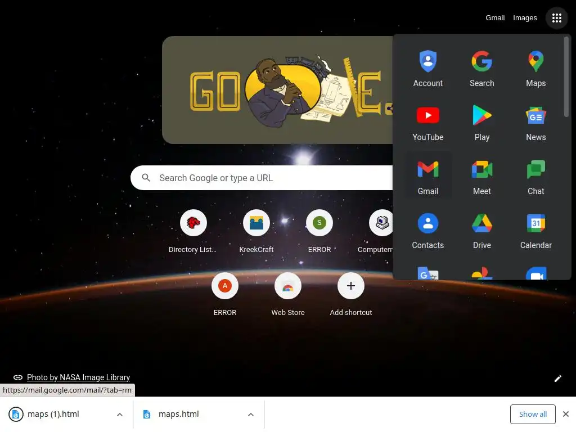Screen dimensions: 576x432
Task: Open the ERROR shortcut with red A icon
Action: click(x=225, y=295)
